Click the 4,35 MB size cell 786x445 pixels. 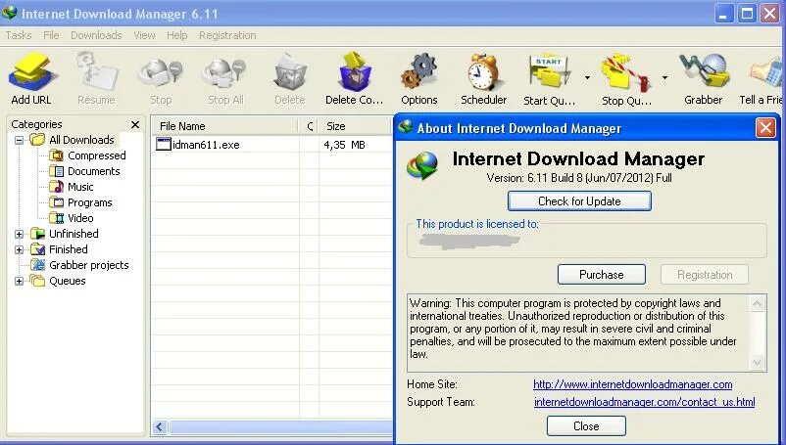pyautogui.click(x=344, y=145)
